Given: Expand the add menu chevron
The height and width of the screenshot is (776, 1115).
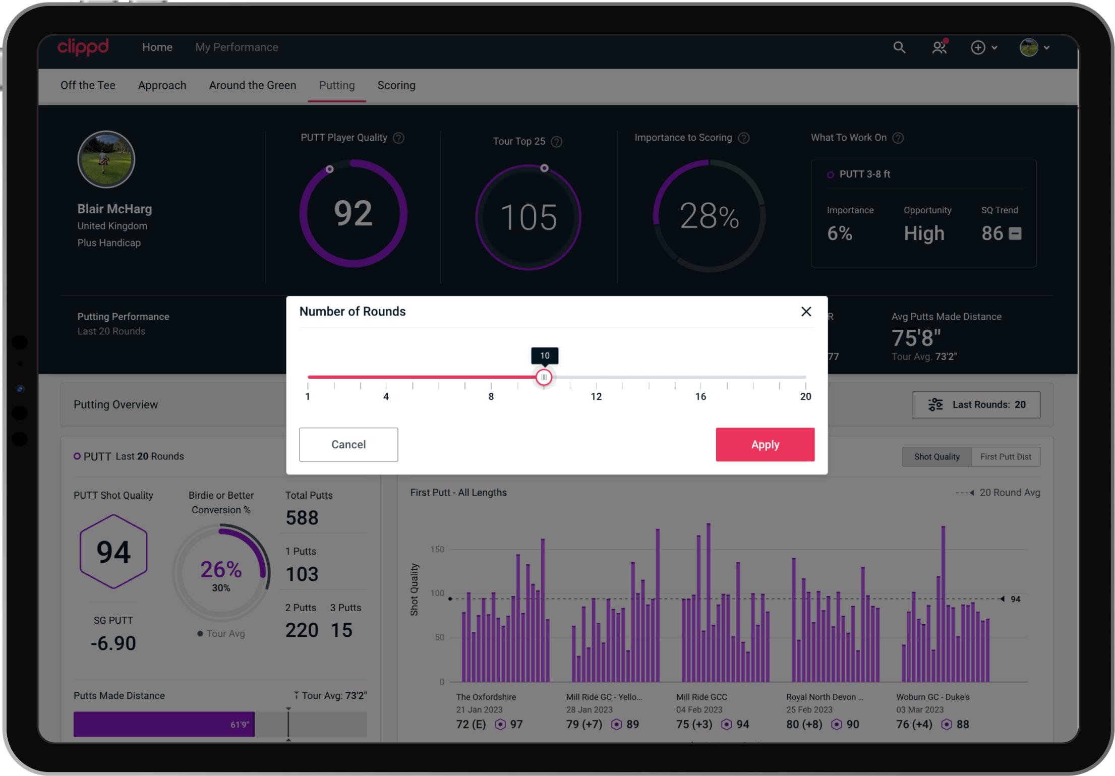Looking at the screenshot, I should click(994, 47).
